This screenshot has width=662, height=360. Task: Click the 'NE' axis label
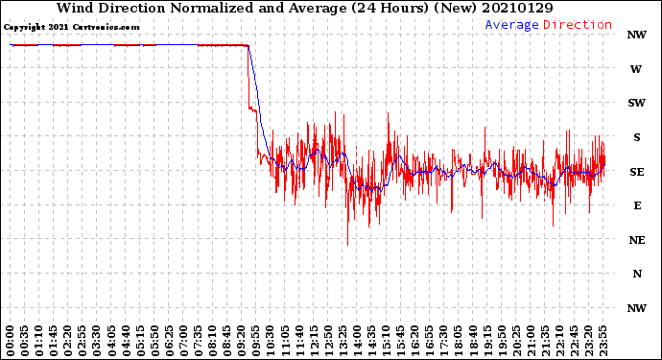tap(637, 240)
